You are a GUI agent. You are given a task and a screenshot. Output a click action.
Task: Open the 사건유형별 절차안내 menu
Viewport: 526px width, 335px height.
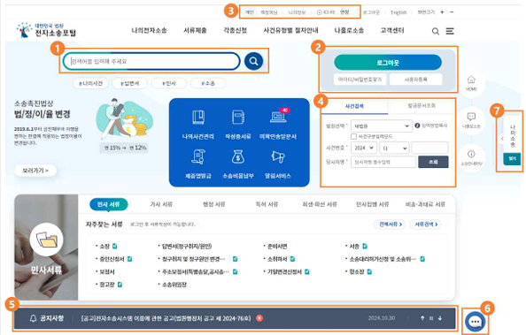click(290, 30)
